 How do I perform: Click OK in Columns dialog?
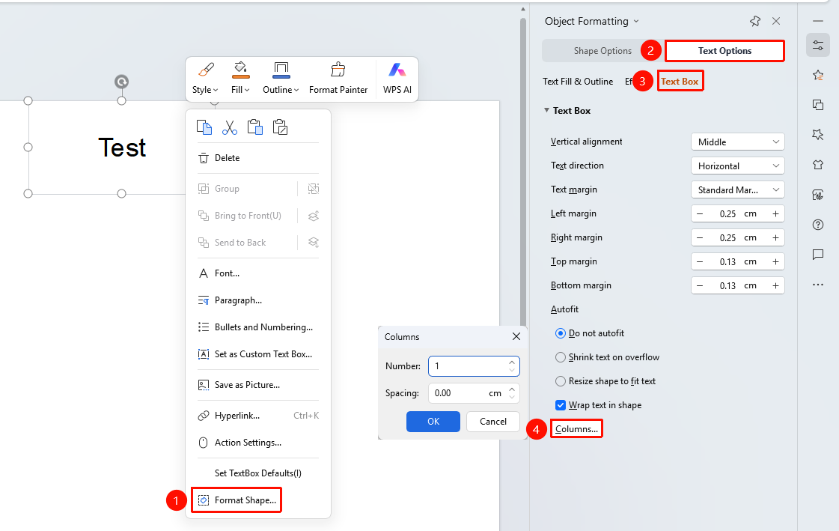(x=433, y=421)
